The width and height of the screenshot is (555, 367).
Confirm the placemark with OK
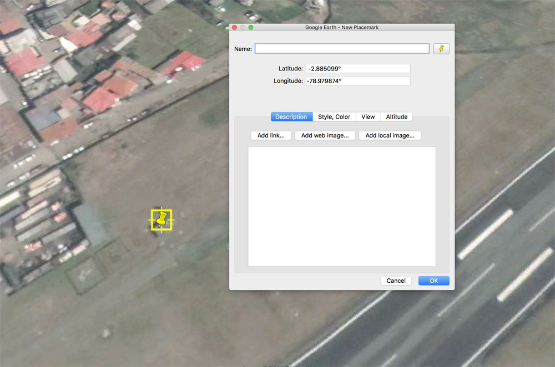pyautogui.click(x=433, y=281)
